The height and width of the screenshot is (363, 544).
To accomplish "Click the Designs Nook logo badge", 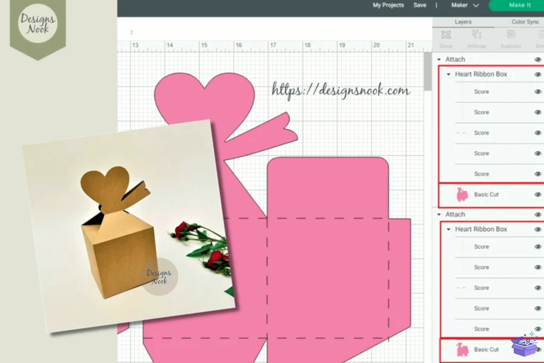I will point(38,24).
